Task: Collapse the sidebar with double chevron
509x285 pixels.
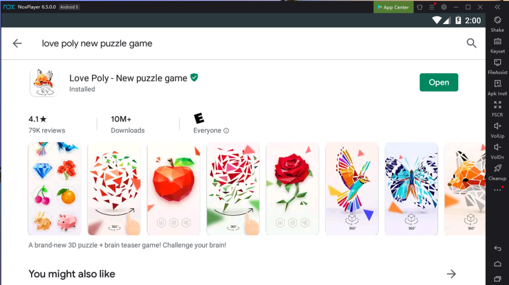Action: click(x=497, y=7)
